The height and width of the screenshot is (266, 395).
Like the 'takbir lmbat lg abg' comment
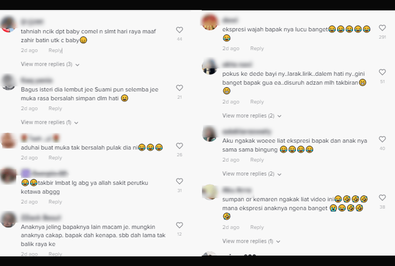click(179, 181)
